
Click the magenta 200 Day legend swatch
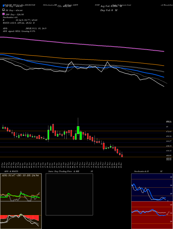tap(3, 14)
